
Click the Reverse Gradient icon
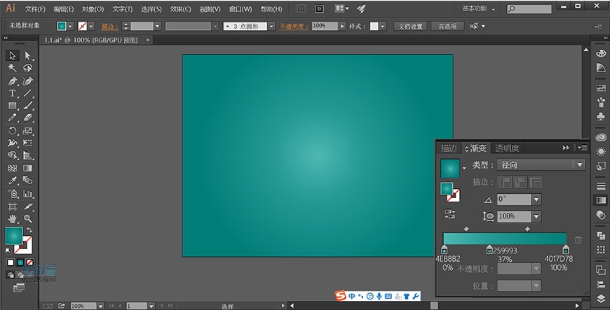pos(449,213)
